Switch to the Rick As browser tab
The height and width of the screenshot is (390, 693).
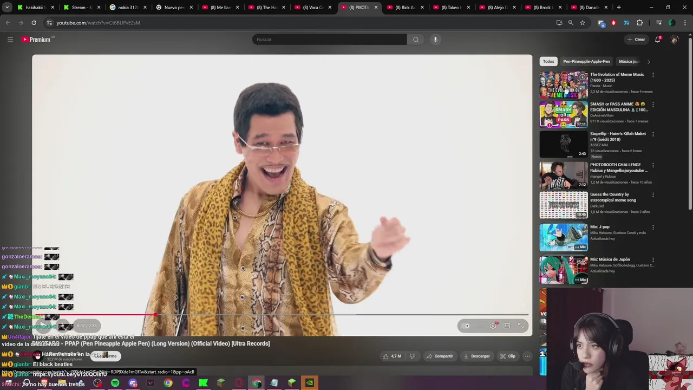pyautogui.click(x=405, y=8)
